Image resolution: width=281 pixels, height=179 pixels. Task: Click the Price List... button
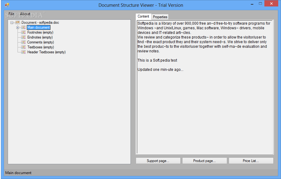pyautogui.click(x=251, y=161)
